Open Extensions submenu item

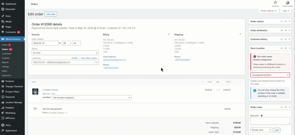click(x=6, y=76)
